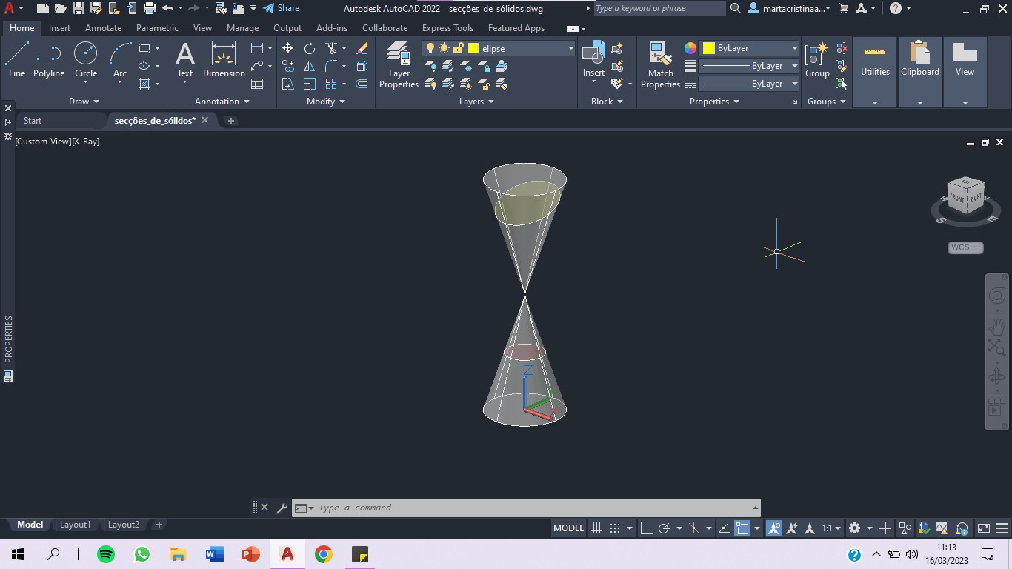Open the Start file tab
This screenshot has width=1012, height=569.
click(33, 120)
